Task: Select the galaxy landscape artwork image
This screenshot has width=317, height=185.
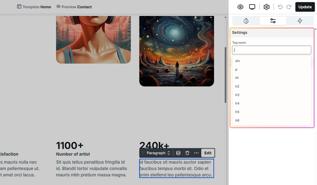Action: point(176,51)
